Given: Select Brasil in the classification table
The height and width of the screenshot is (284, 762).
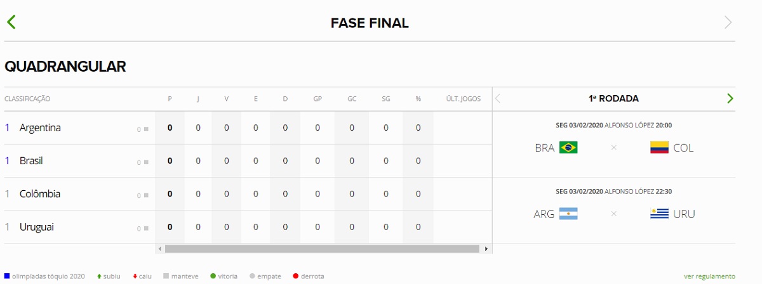Looking at the screenshot, I should (x=31, y=161).
